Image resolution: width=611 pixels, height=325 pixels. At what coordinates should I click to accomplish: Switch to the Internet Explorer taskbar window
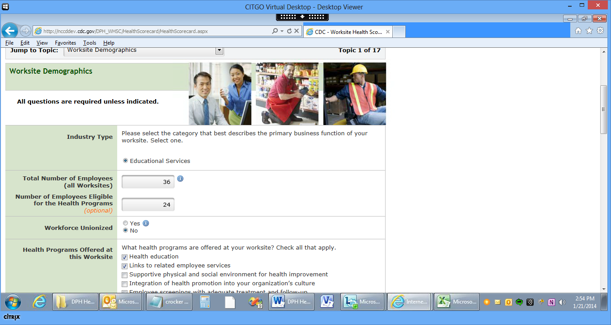[409, 302]
